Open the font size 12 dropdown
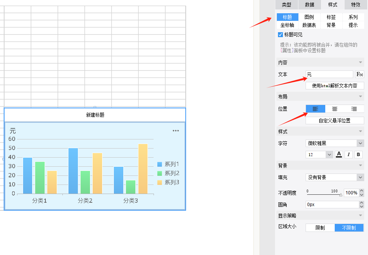The image size is (368, 255). tap(319, 155)
